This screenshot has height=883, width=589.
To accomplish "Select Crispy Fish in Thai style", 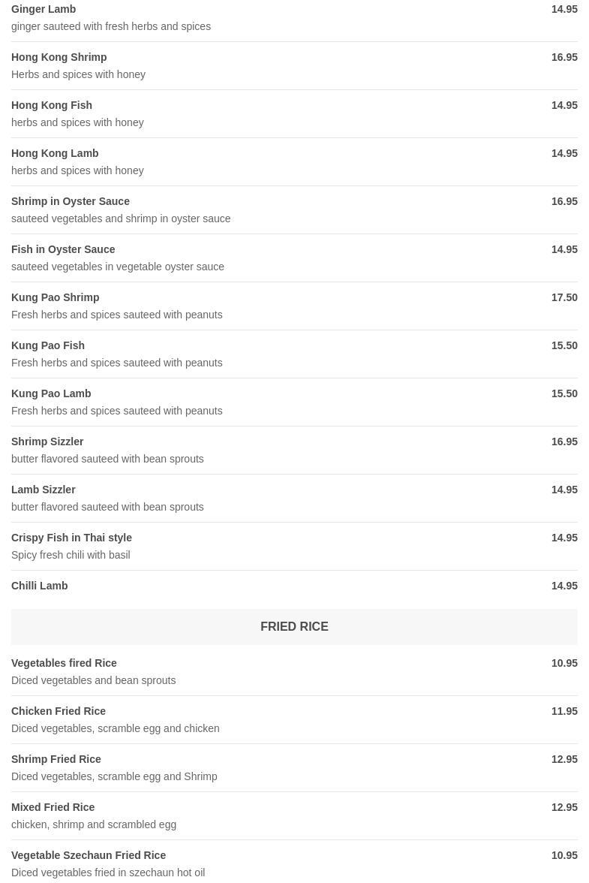I will coord(71,538).
